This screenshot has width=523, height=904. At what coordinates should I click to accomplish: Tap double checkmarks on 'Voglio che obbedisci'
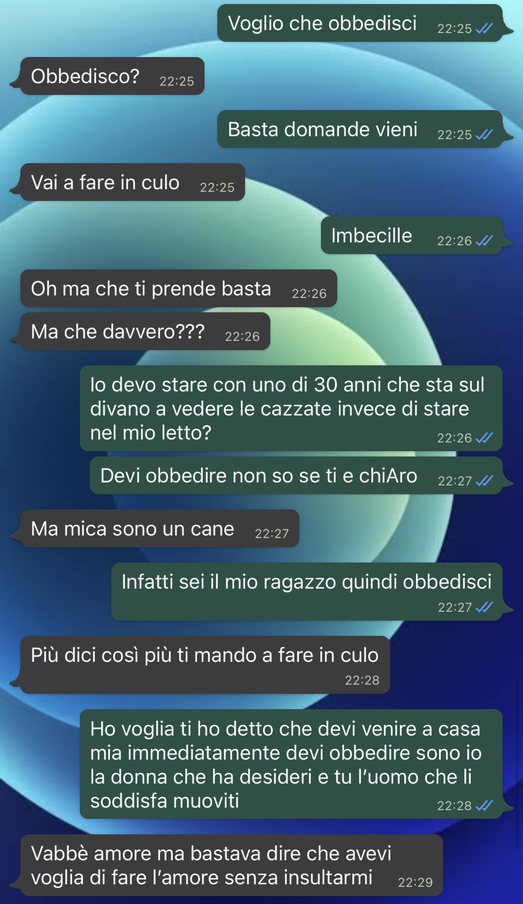click(x=484, y=29)
